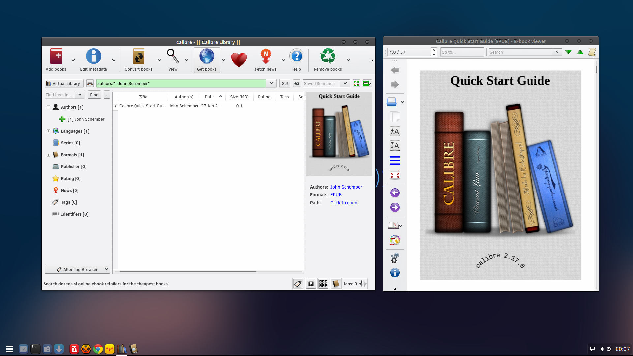633x356 pixels.
Task: Show book metadata info icon in viewer
Action: coord(395,273)
